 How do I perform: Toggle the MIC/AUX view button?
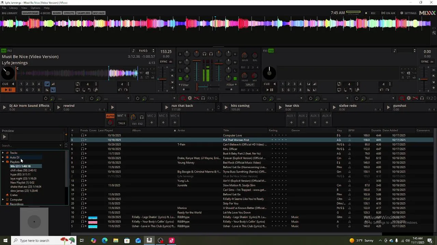pyautogui.click(x=99, y=13)
